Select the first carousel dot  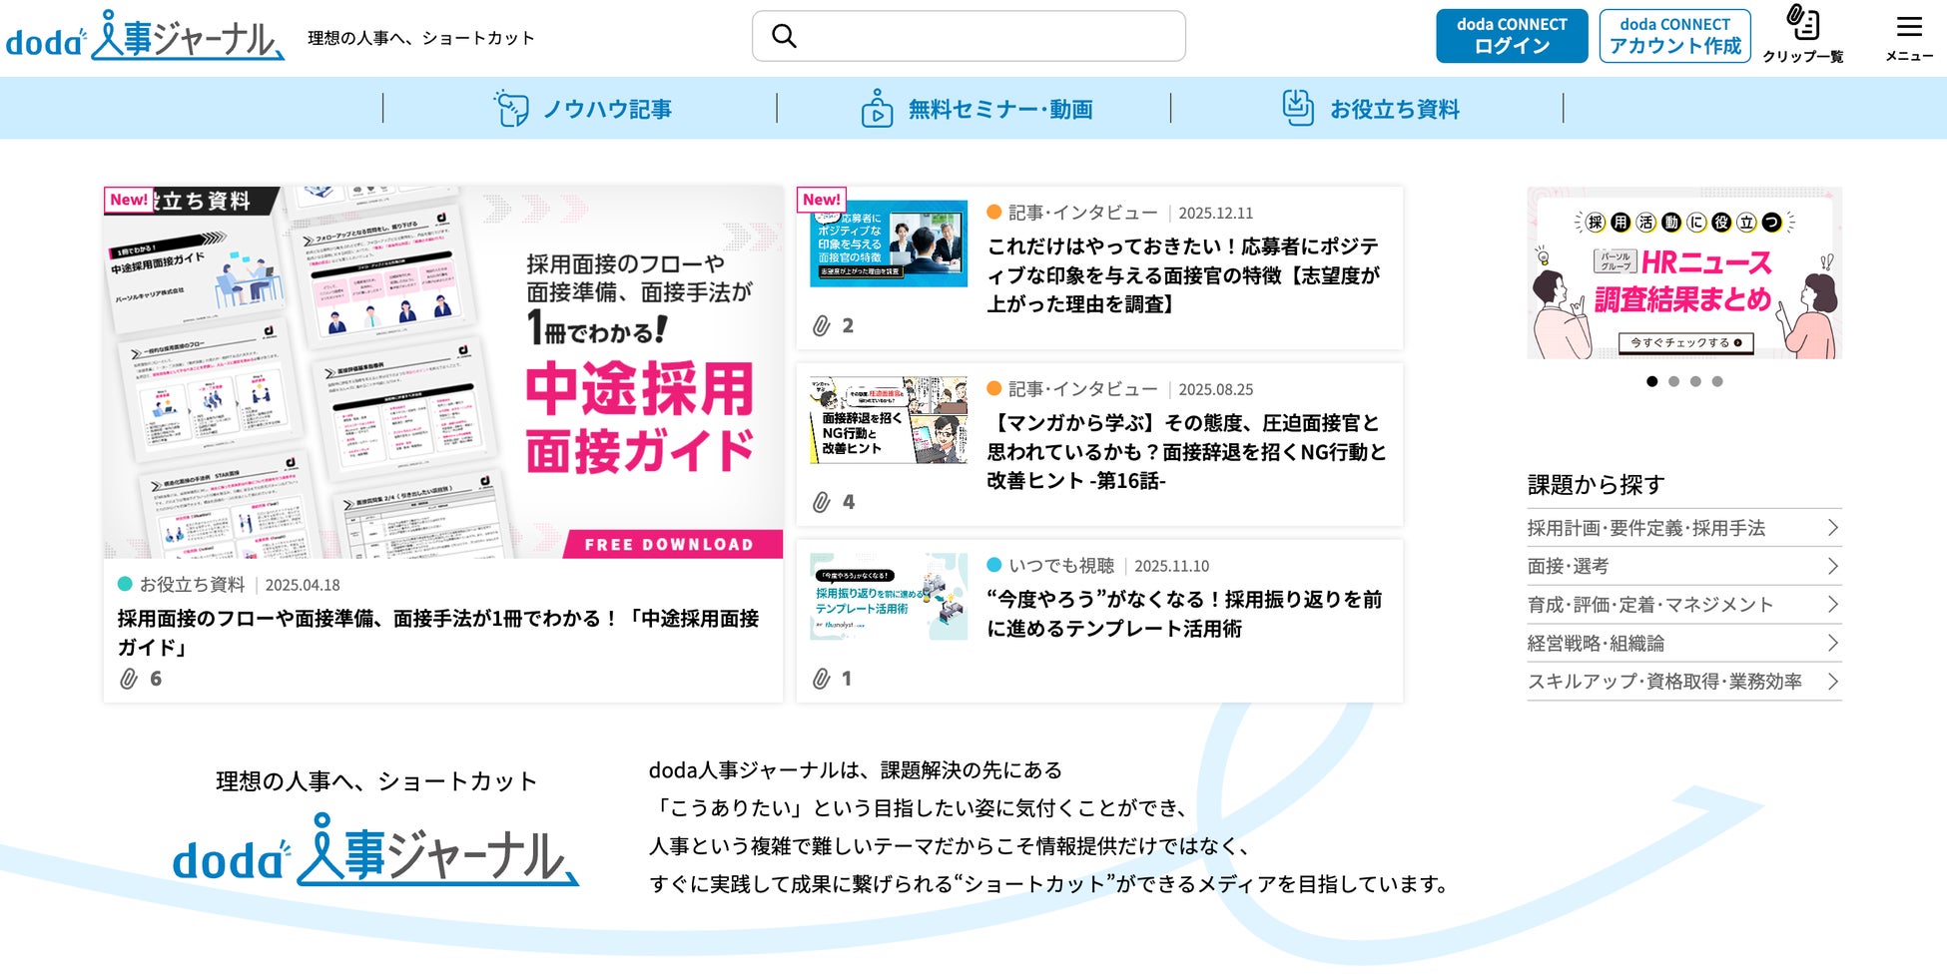click(x=1652, y=381)
